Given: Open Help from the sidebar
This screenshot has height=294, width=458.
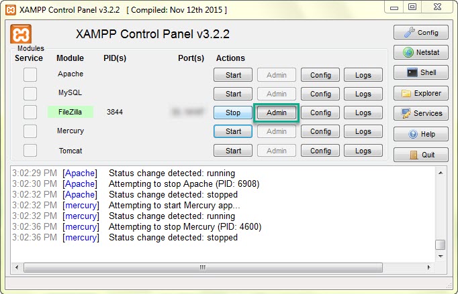Looking at the screenshot, I should (x=420, y=134).
